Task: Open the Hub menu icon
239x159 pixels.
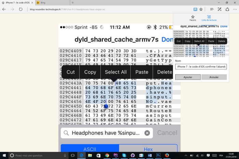Action: tap(212, 9)
